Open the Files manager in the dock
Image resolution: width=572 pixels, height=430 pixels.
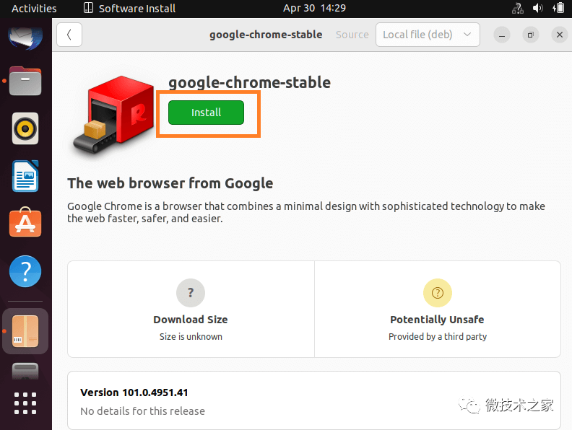25,81
